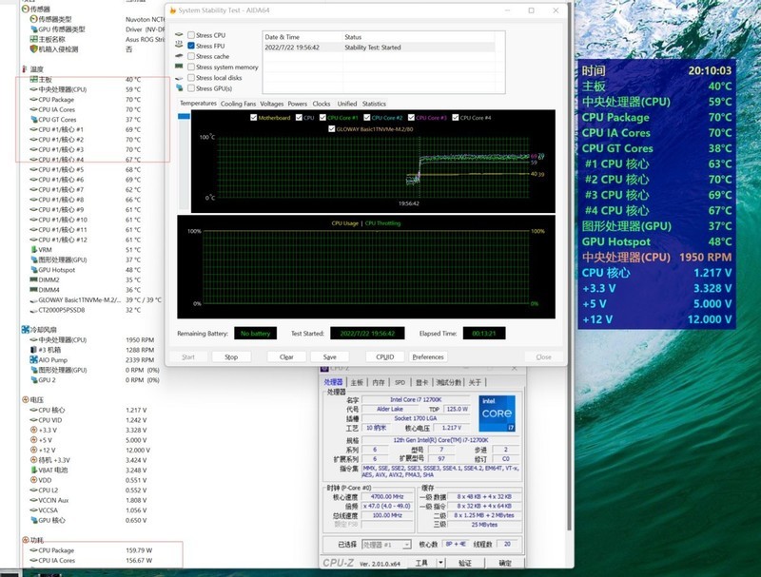Viewport: 761px width, 577px height.
Task: Open the Statistics tab
Action: coord(374,104)
